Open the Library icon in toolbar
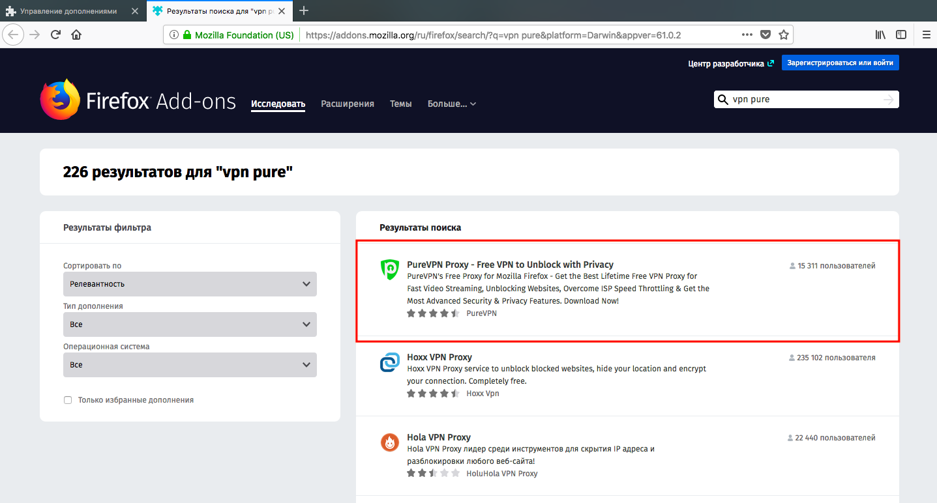 (880, 35)
